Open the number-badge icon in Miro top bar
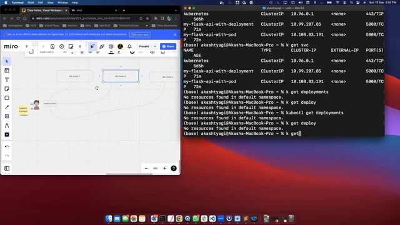400x225 pixels. 52,46
